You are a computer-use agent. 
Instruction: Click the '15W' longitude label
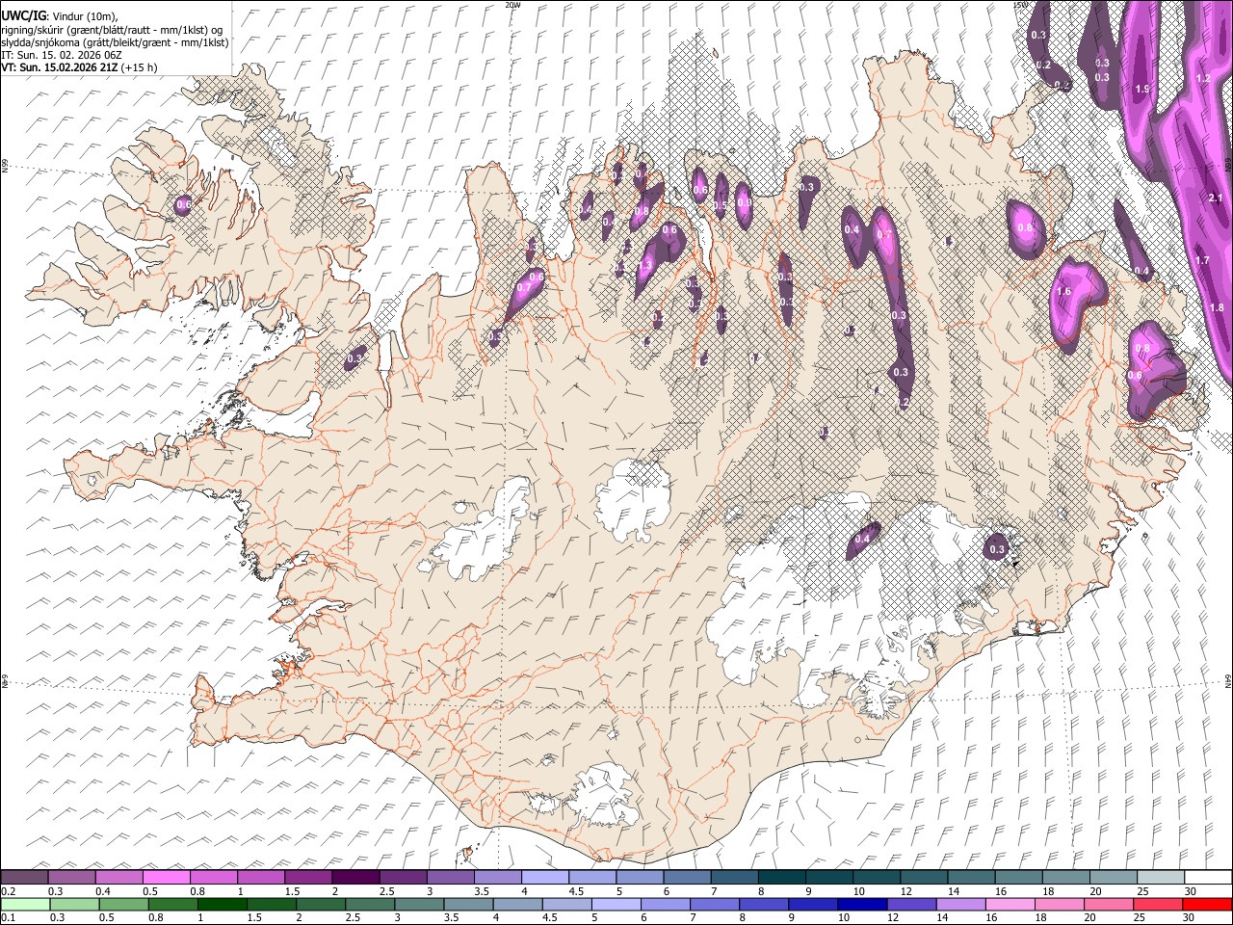(x=1019, y=4)
